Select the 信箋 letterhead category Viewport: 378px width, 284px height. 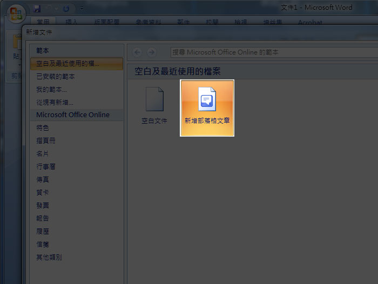coord(43,245)
